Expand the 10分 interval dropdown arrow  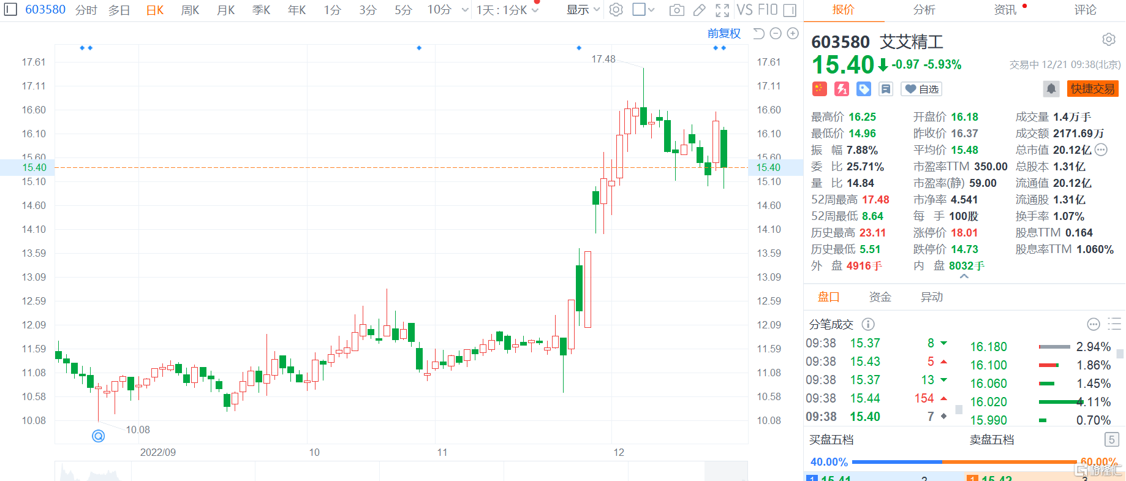tap(465, 10)
